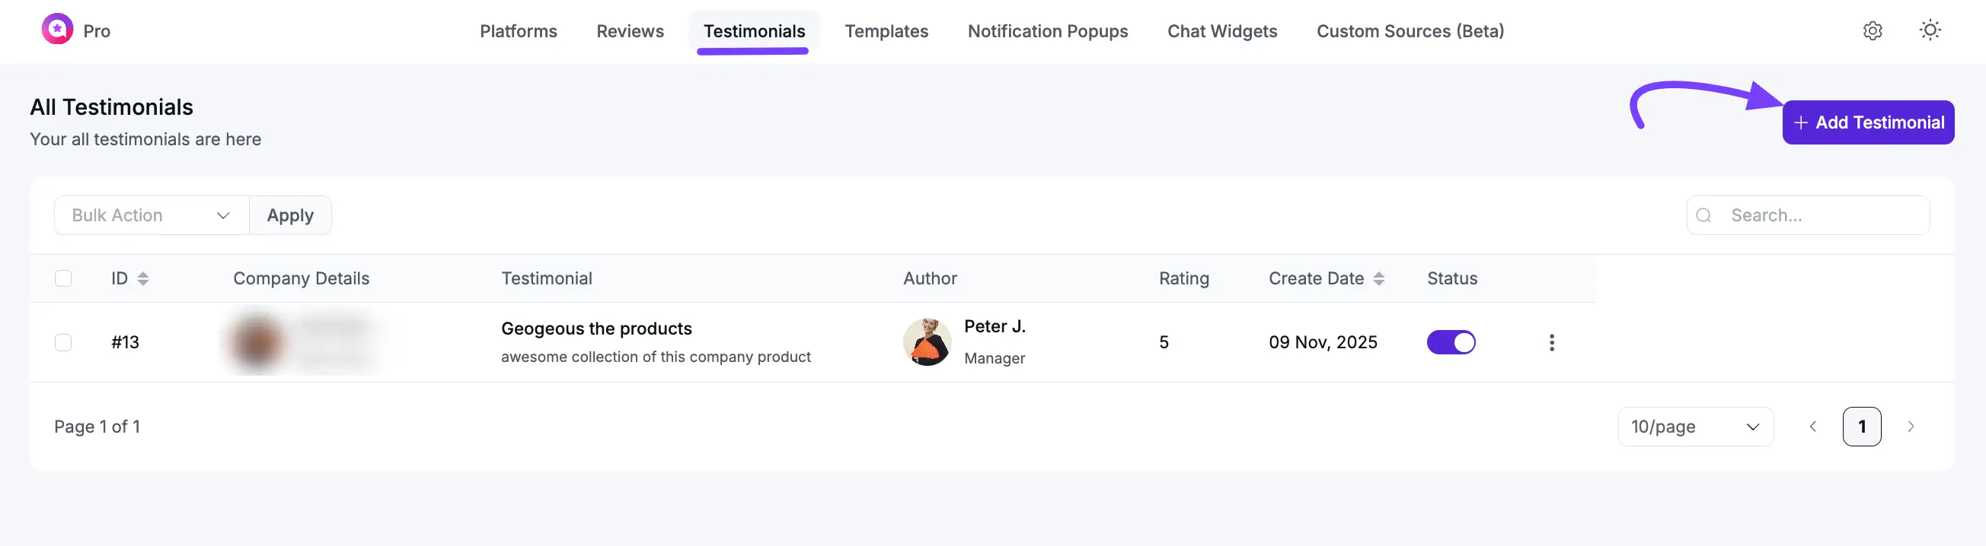Viewport: 1986px width, 546px height.
Task: Sort the table by ID column arrows
Action: (x=142, y=279)
